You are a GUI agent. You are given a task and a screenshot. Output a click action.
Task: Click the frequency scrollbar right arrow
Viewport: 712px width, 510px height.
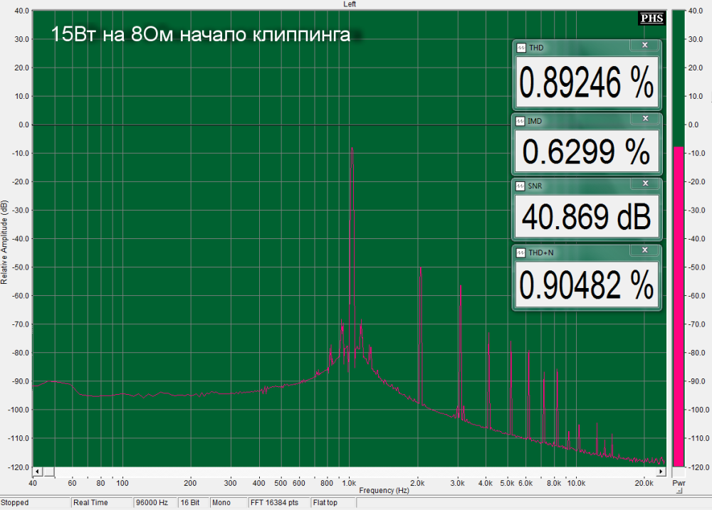(x=661, y=471)
